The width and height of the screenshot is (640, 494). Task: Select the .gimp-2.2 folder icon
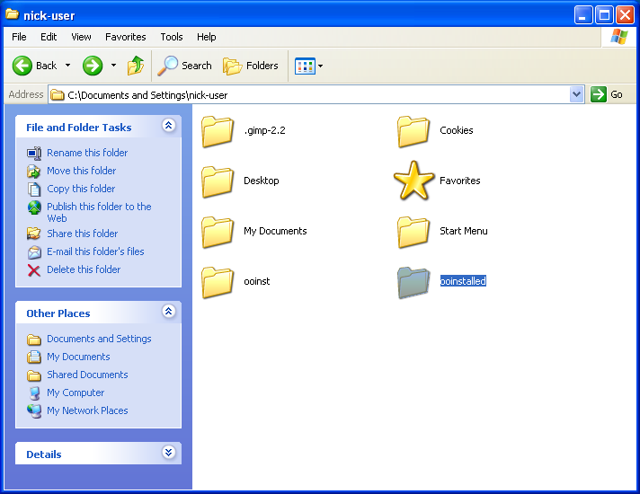pos(218,131)
